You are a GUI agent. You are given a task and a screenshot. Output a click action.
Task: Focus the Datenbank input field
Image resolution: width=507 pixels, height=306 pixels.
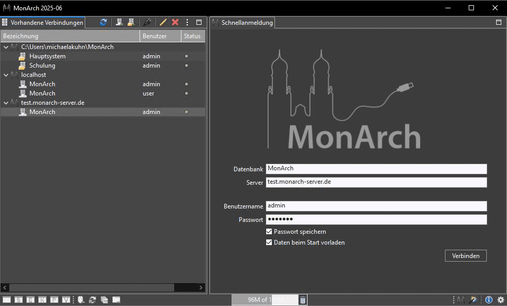click(376, 169)
